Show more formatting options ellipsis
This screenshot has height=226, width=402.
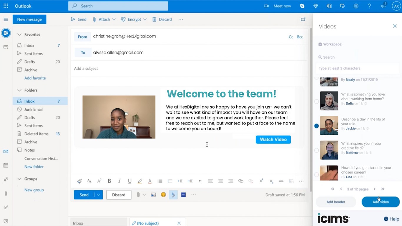click(x=301, y=181)
